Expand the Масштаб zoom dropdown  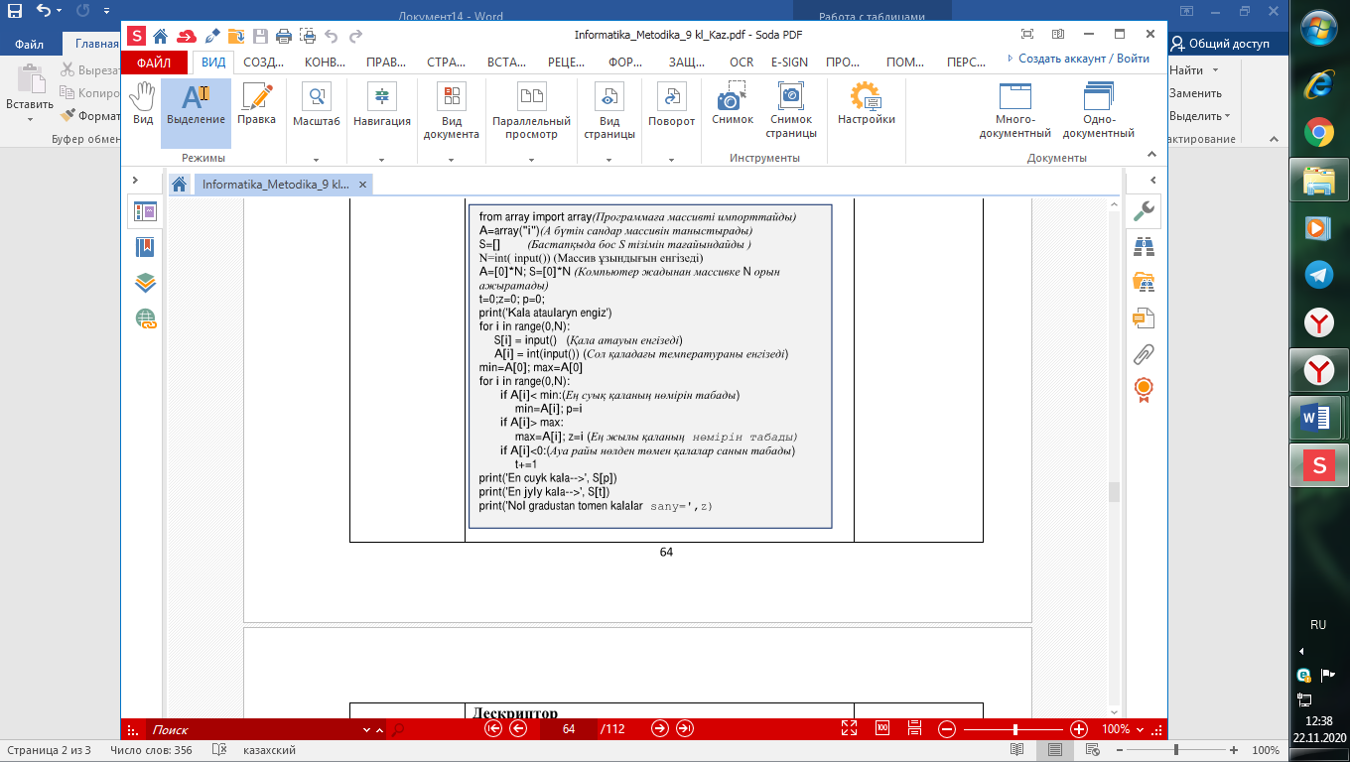(x=316, y=159)
